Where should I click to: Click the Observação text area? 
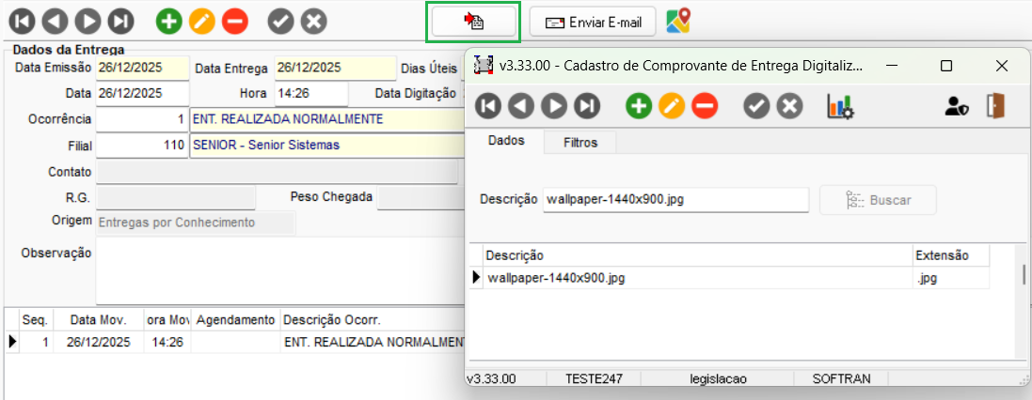280,271
